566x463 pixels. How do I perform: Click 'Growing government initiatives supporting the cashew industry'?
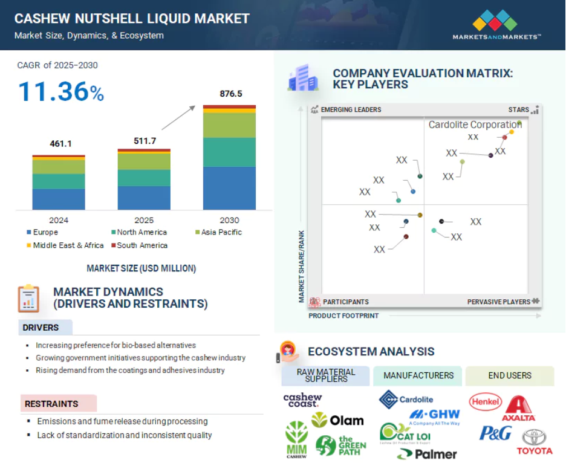tap(140, 358)
